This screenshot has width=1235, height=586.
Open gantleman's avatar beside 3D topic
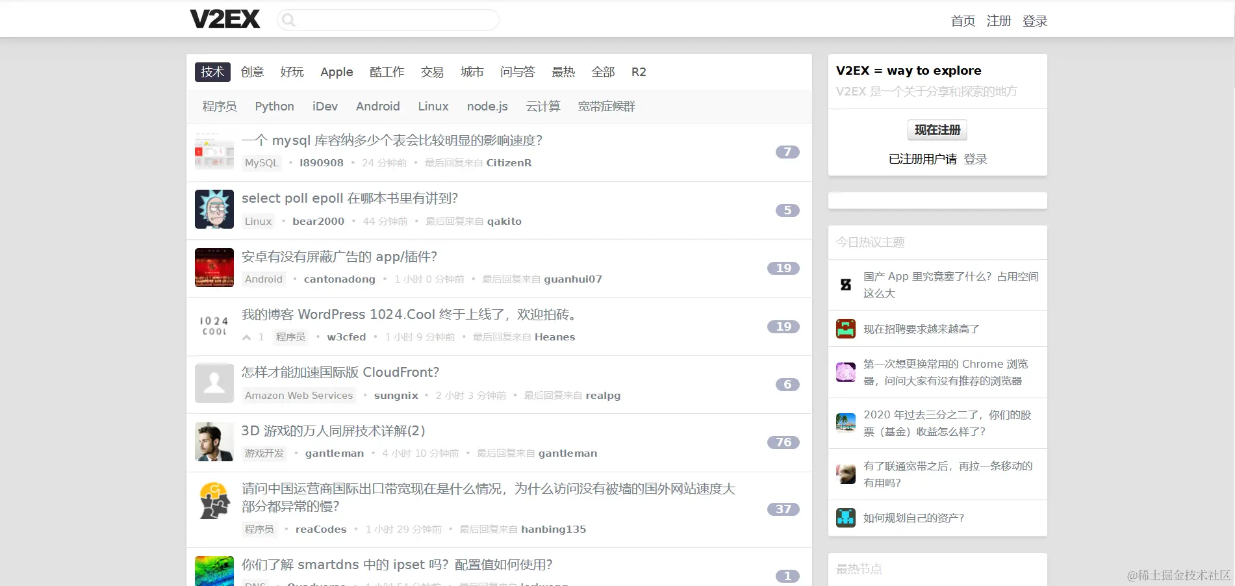(x=214, y=442)
